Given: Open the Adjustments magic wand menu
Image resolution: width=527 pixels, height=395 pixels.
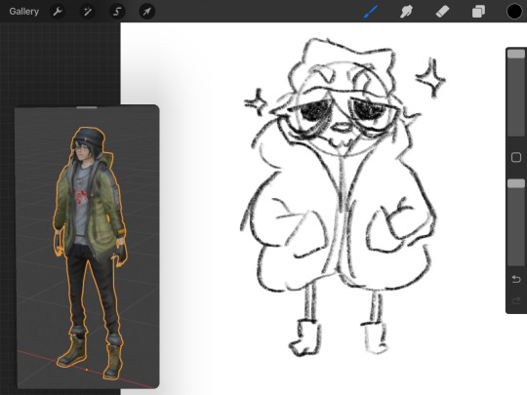Looking at the screenshot, I should [88, 12].
